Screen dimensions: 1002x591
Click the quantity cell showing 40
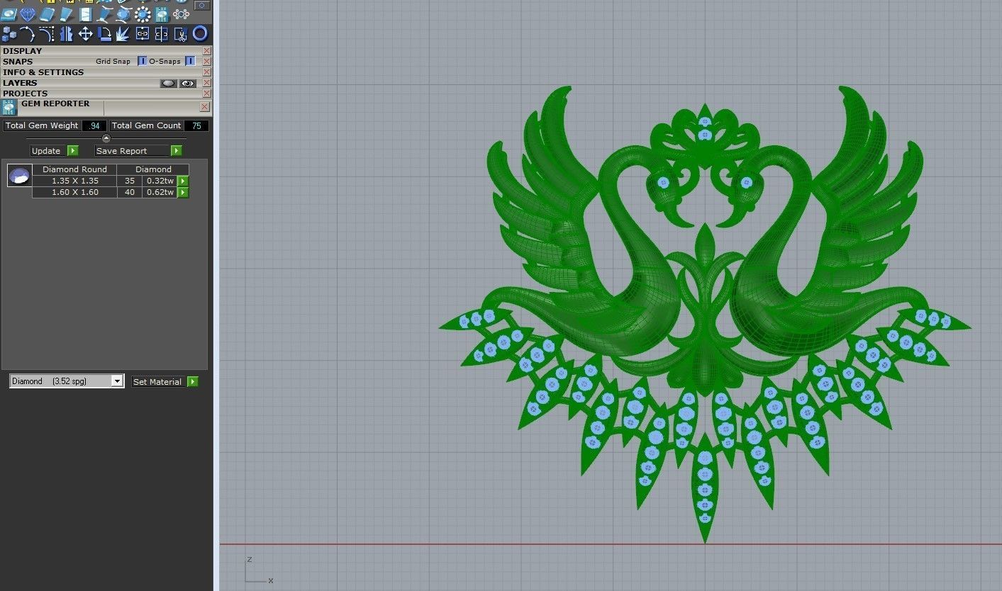(130, 192)
